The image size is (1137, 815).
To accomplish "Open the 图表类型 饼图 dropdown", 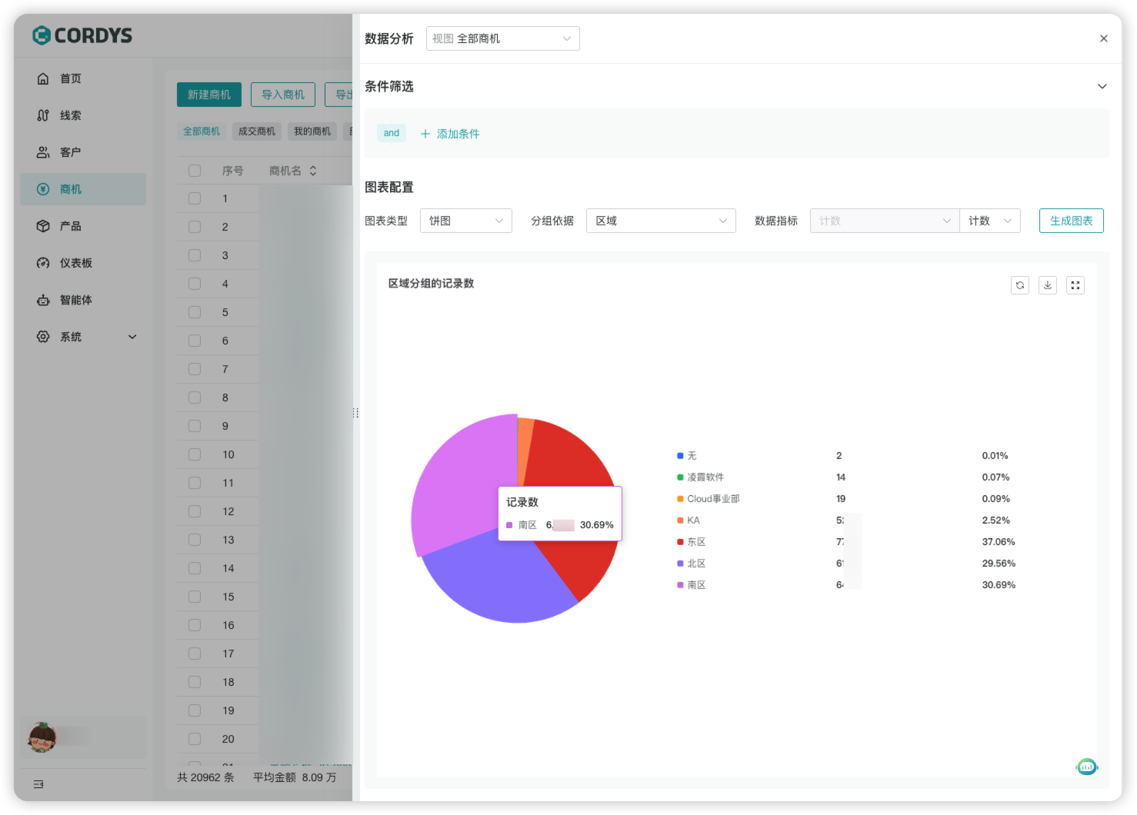I will point(465,221).
